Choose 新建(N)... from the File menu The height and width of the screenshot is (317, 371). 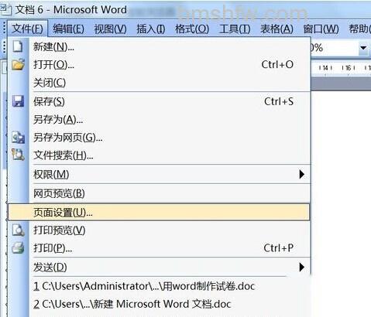click(x=159, y=47)
